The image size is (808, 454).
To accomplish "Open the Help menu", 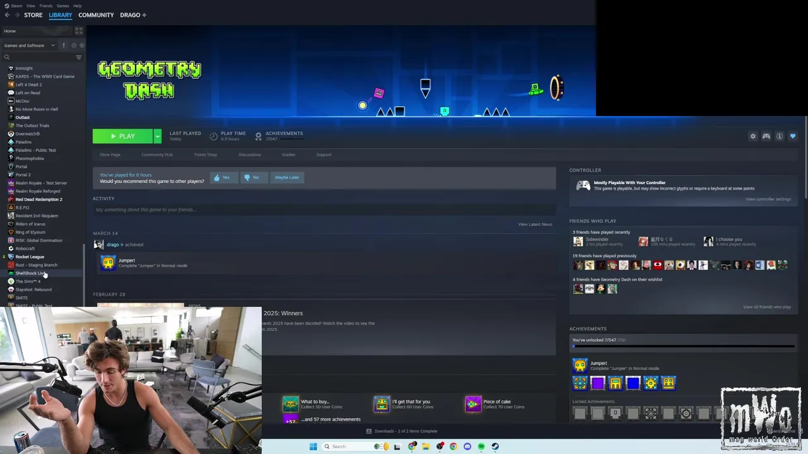I will coord(77,6).
